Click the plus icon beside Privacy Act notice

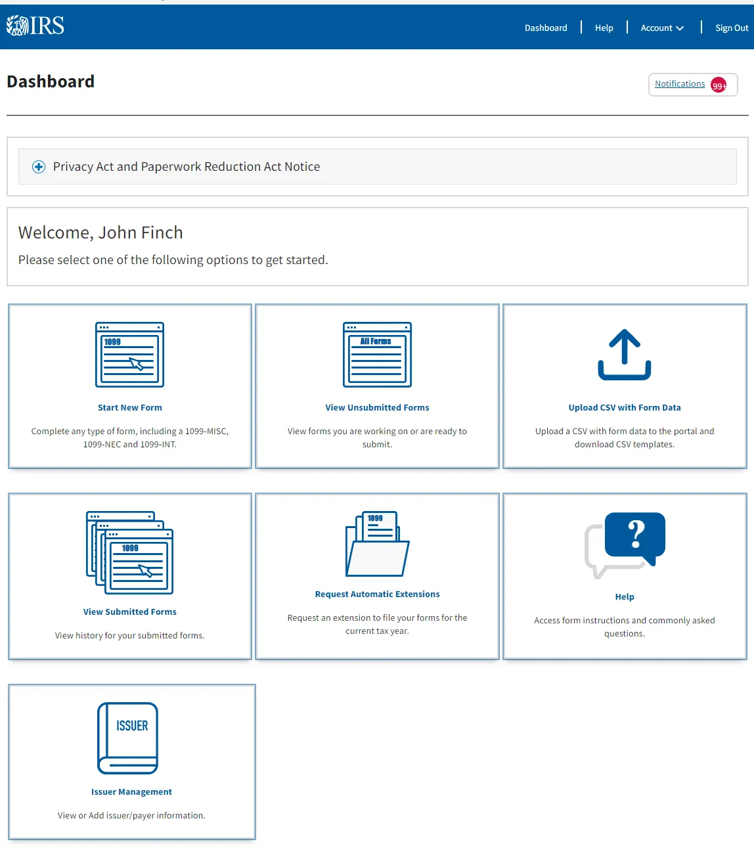(39, 167)
